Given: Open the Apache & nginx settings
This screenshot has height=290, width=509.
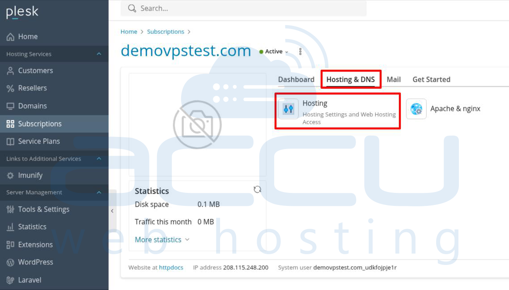Looking at the screenshot, I should click(x=455, y=108).
